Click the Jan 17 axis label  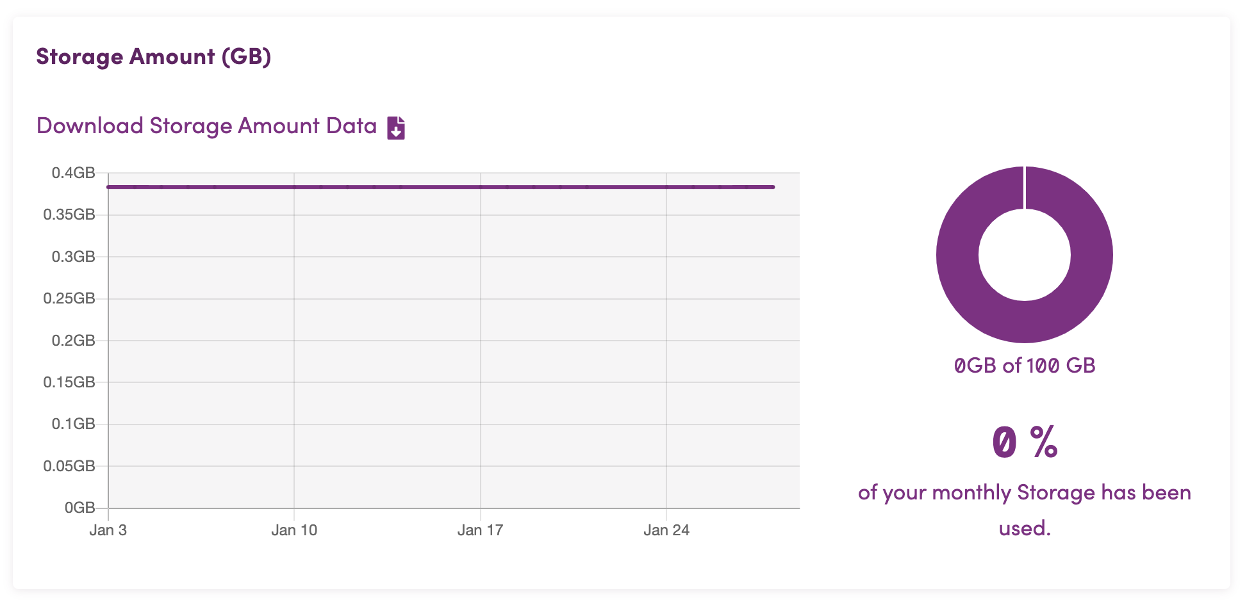[480, 530]
